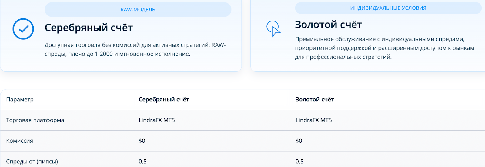This screenshot has height=167, width=485.
Task: Select the Спреды от (пипсы) row label
Action: tap(32, 162)
